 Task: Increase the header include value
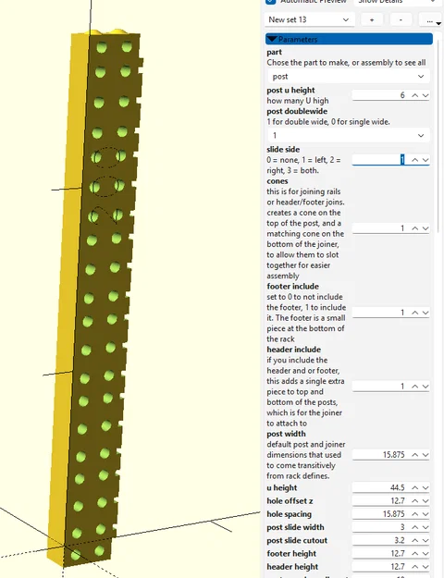click(415, 386)
